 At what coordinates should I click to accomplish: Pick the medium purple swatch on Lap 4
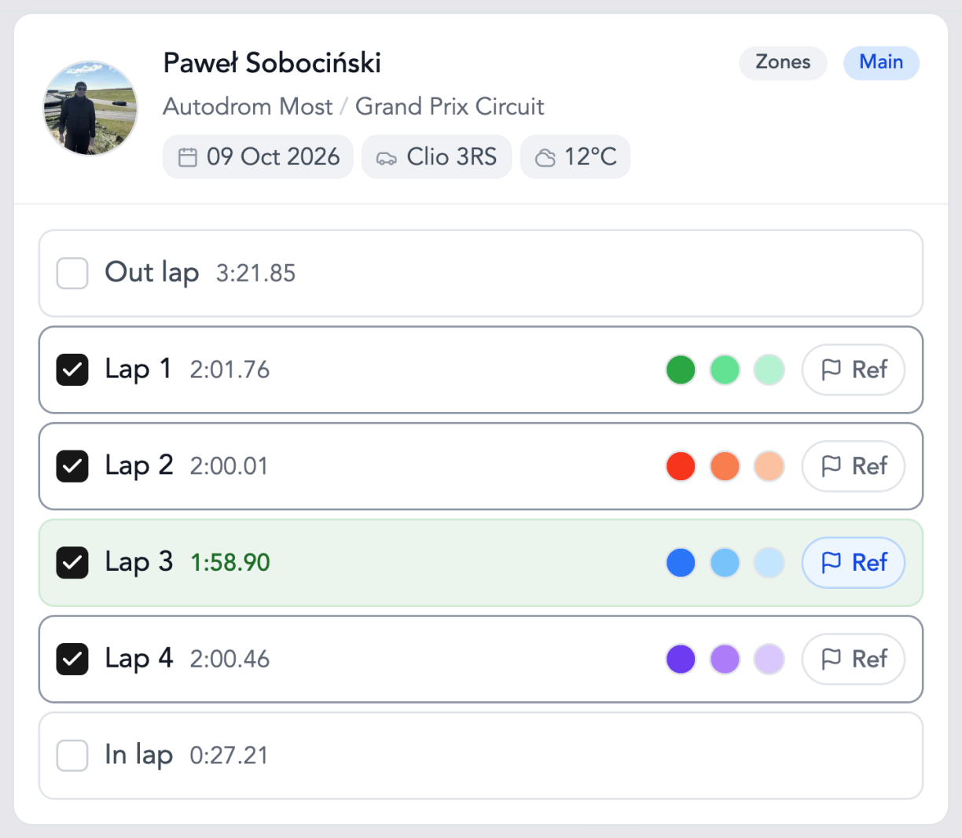(725, 659)
